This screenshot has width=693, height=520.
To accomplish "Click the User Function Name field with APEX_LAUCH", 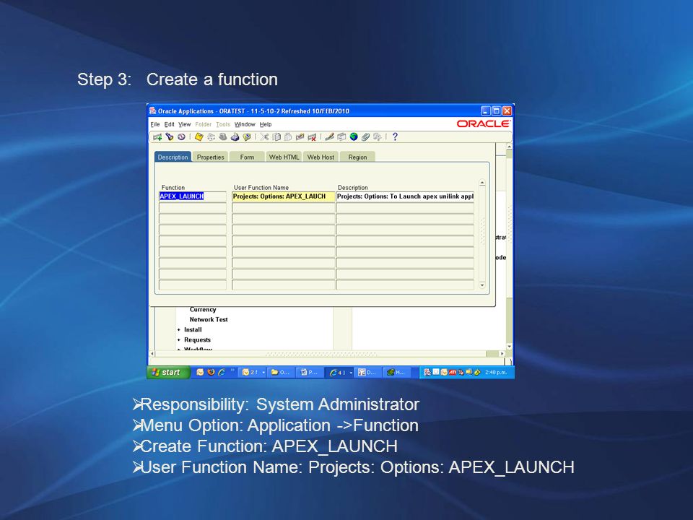I will 283,196.
